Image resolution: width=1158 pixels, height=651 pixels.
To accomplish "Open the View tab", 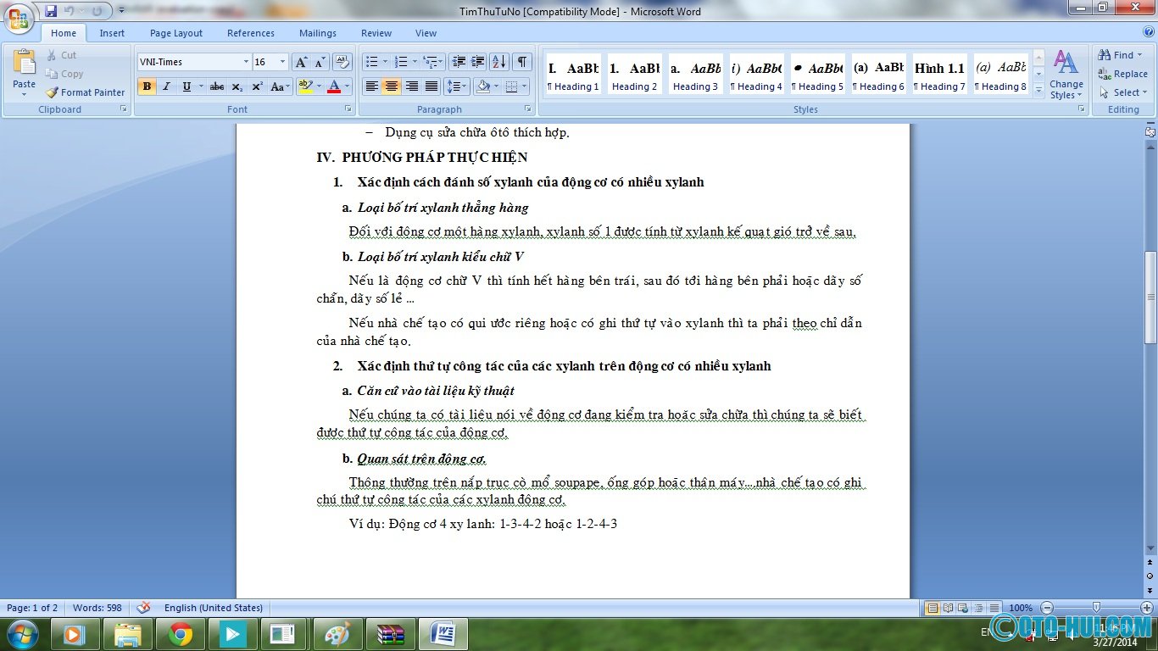I will click(x=426, y=33).
